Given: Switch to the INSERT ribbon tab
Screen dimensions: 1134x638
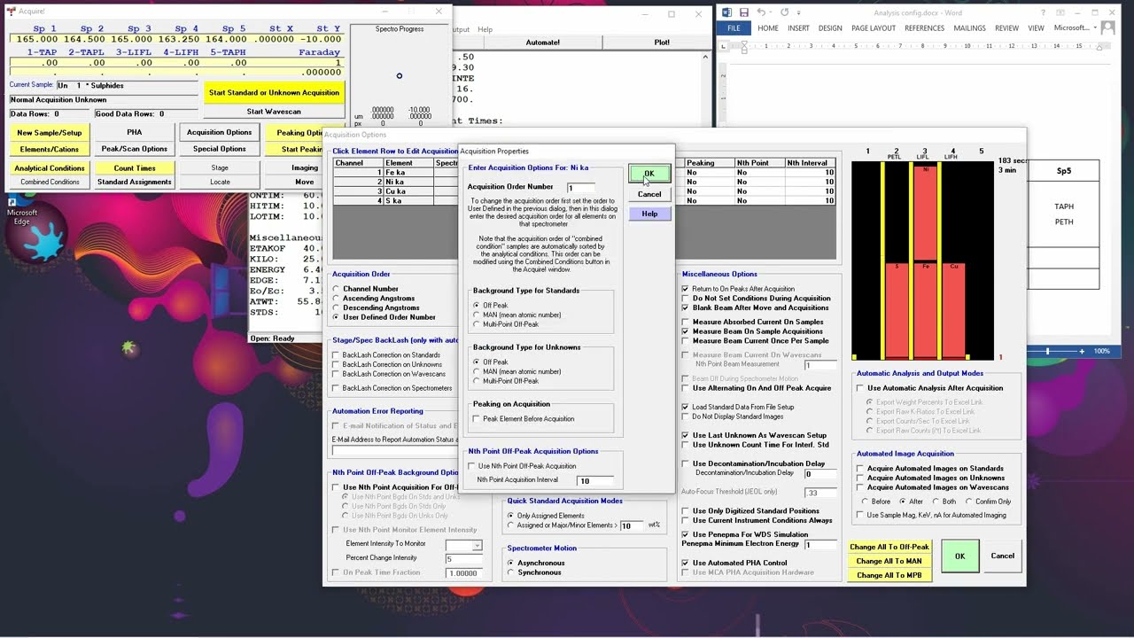Looking at the screenshot, I should click(798, 28).
